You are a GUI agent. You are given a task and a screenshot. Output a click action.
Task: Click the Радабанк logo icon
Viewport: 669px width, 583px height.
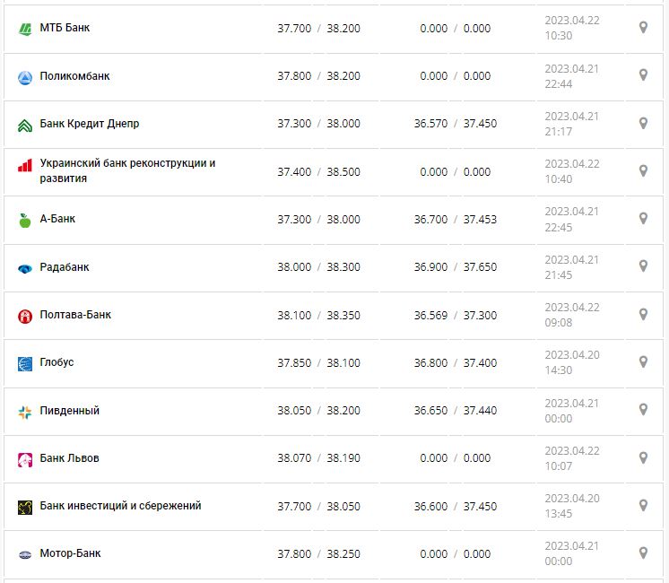click(x=25, y=268)
